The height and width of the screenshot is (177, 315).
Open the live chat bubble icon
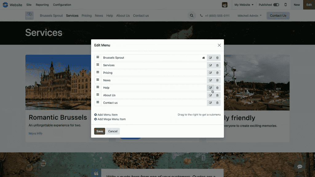point(300,166)
